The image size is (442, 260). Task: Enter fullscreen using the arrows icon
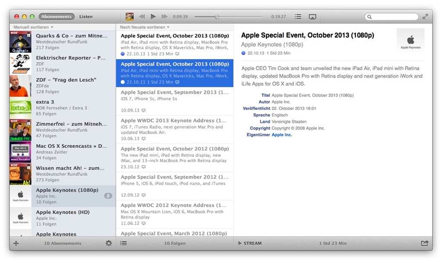point(426,17)
